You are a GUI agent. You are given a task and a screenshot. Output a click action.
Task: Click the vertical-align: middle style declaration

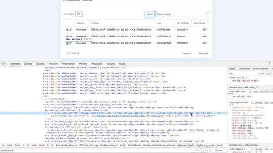[x=246, y=81]
